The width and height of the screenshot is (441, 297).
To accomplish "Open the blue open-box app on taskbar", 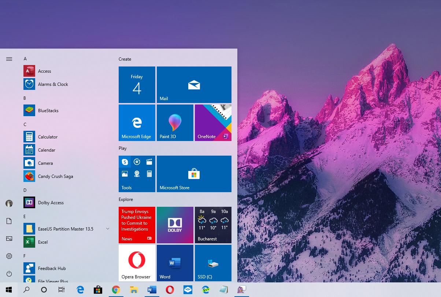I will [x=188, y=290].
